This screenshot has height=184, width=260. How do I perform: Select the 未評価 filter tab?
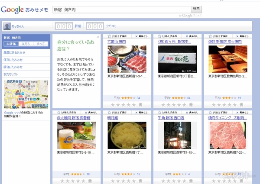point(11,44)
